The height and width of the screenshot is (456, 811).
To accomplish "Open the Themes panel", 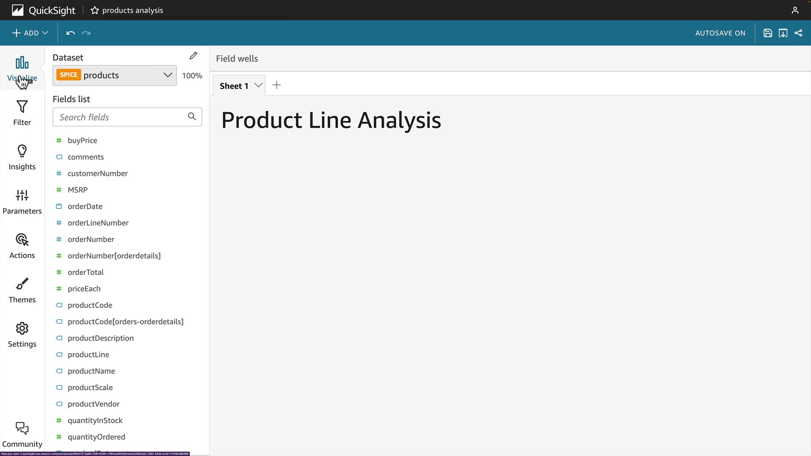I will (22, 290).
